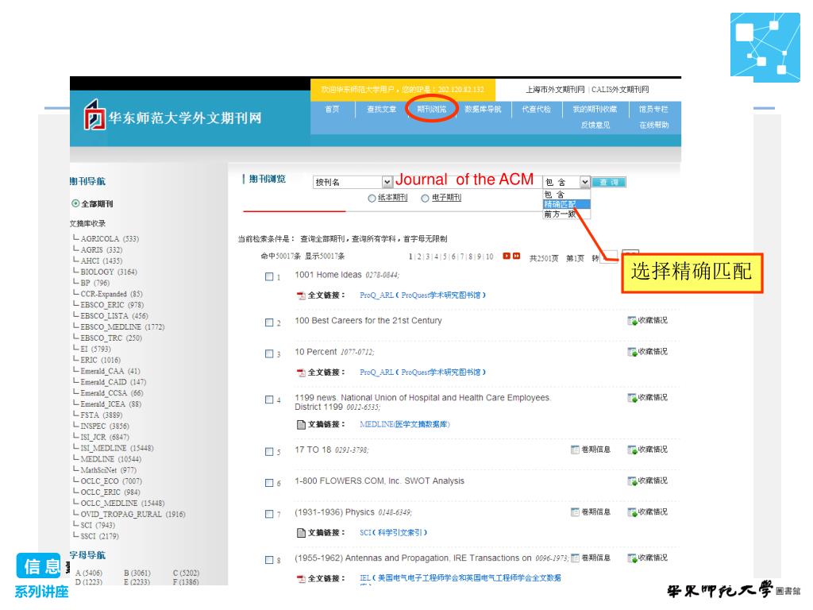Open the CALIS外文期刊网 link
813x610 pixels.
(x=620, y=90)
